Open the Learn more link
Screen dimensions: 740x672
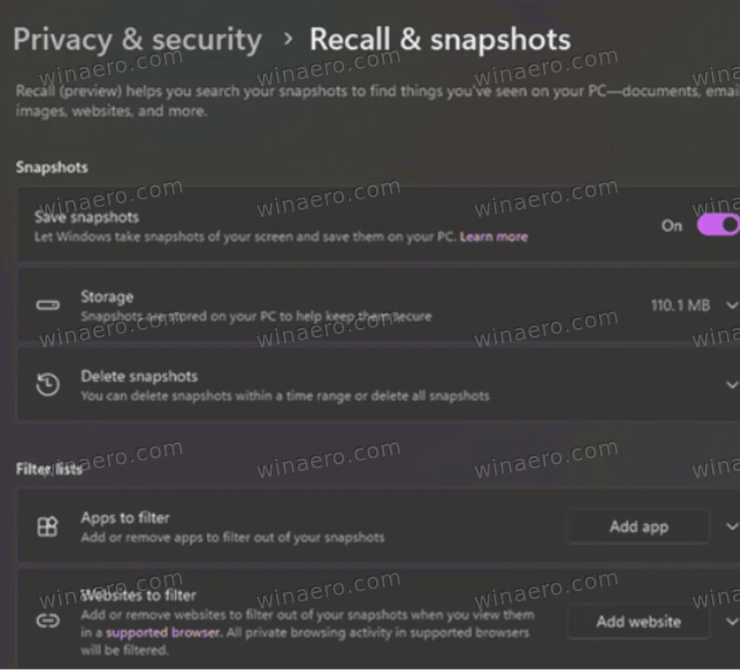(x=494, y=236)
